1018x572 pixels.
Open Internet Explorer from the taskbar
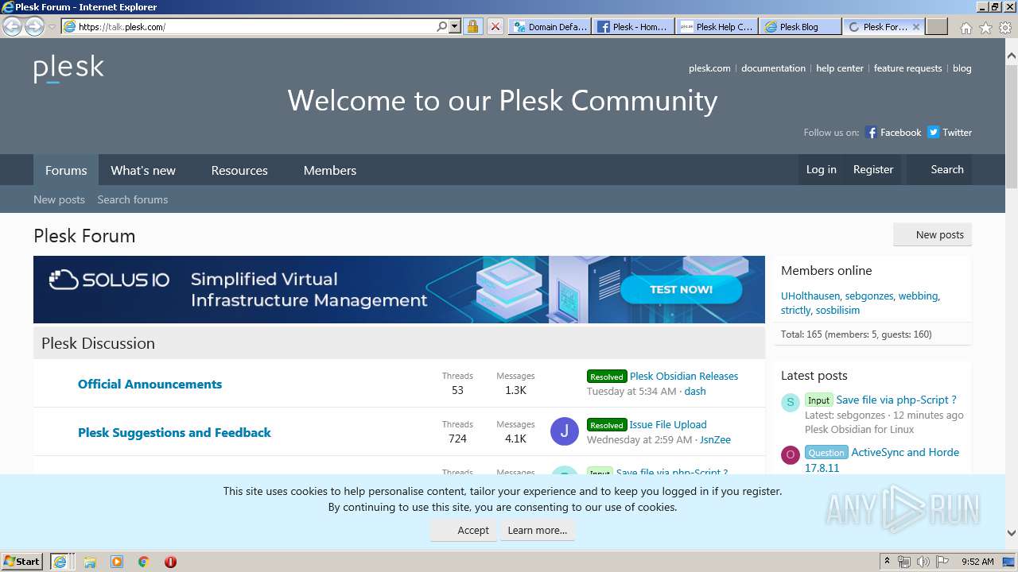[x=60, y=562]
